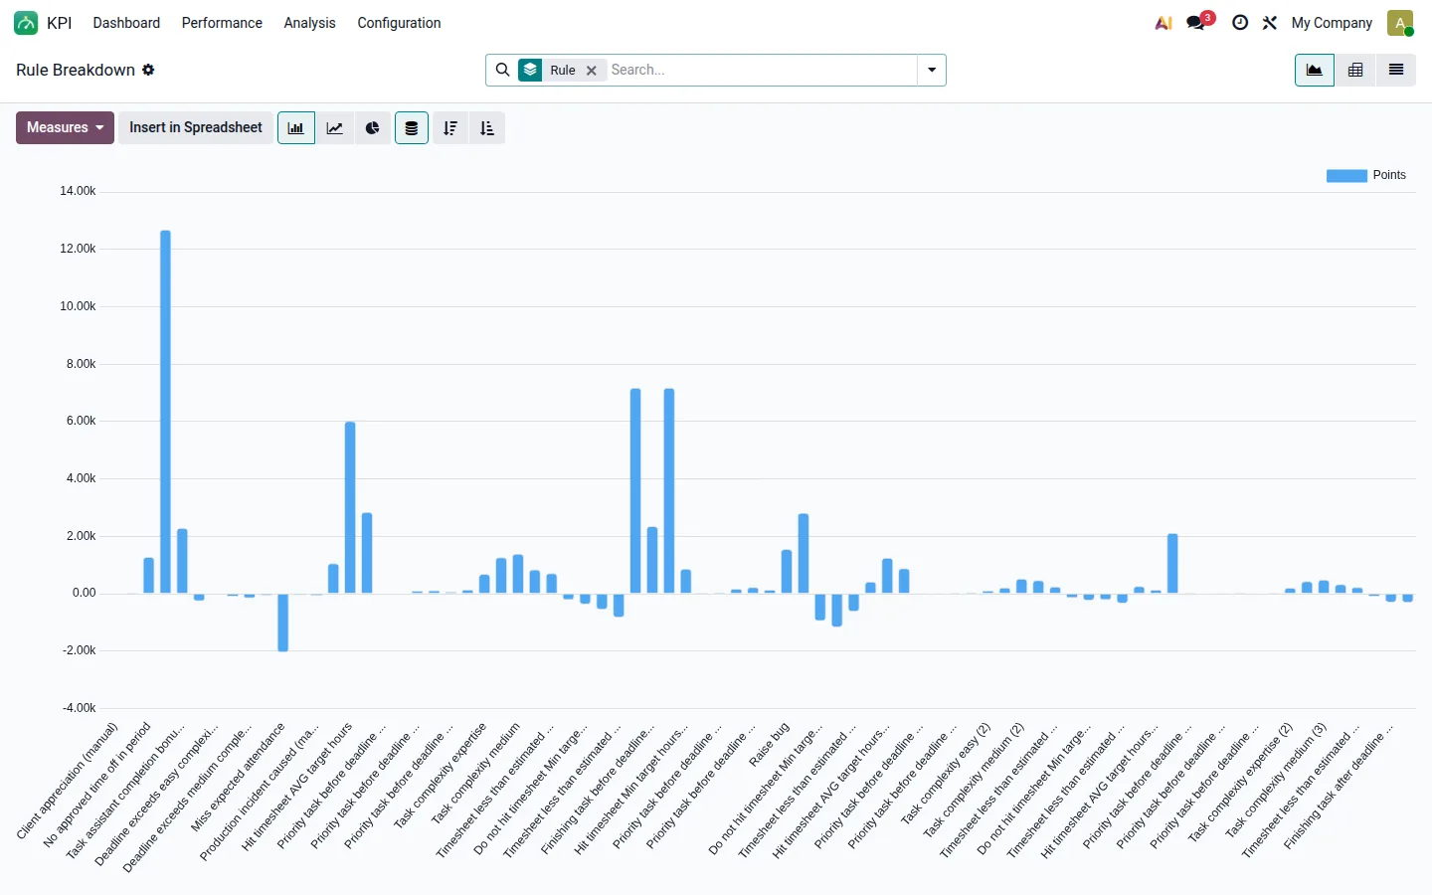Click the 'Miss expected attendance' axis label

point(238,778)
